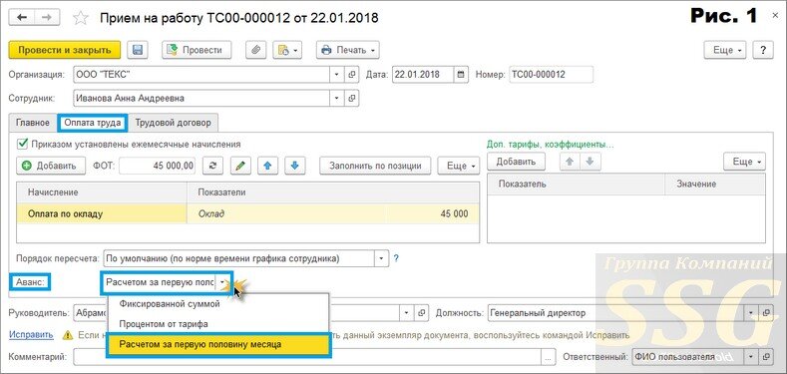Viewport: 787px width, 374px height.
Task: Go back with the left arrow button
Action: pos(23,18)
